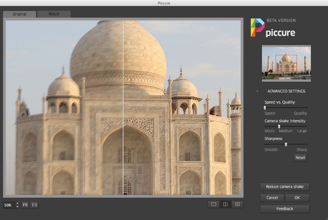Click the Taj Mahal navigator thumbnail
The image size is (328, 220).
coord(286,63)
